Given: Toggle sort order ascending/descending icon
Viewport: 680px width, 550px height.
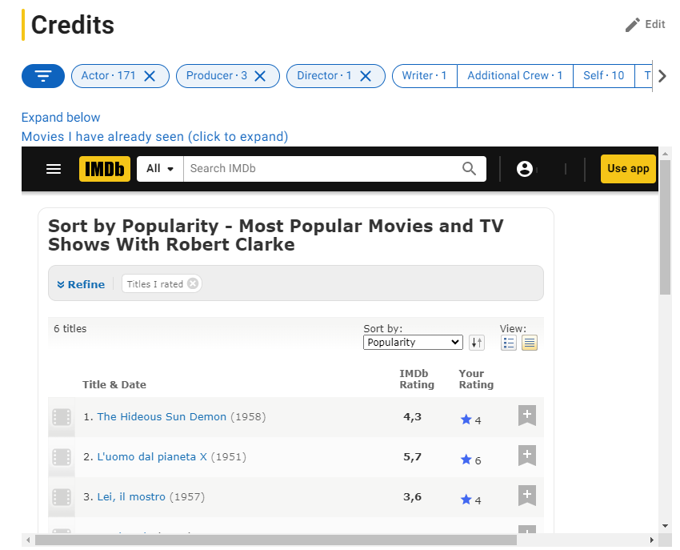Looking at the screenshot, I should [477, 343].
